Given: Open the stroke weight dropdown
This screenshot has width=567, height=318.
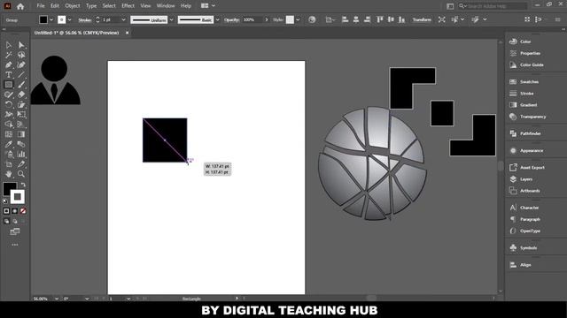Looking at the screenshot, I should pyautogui.click(x=123, y=20).
